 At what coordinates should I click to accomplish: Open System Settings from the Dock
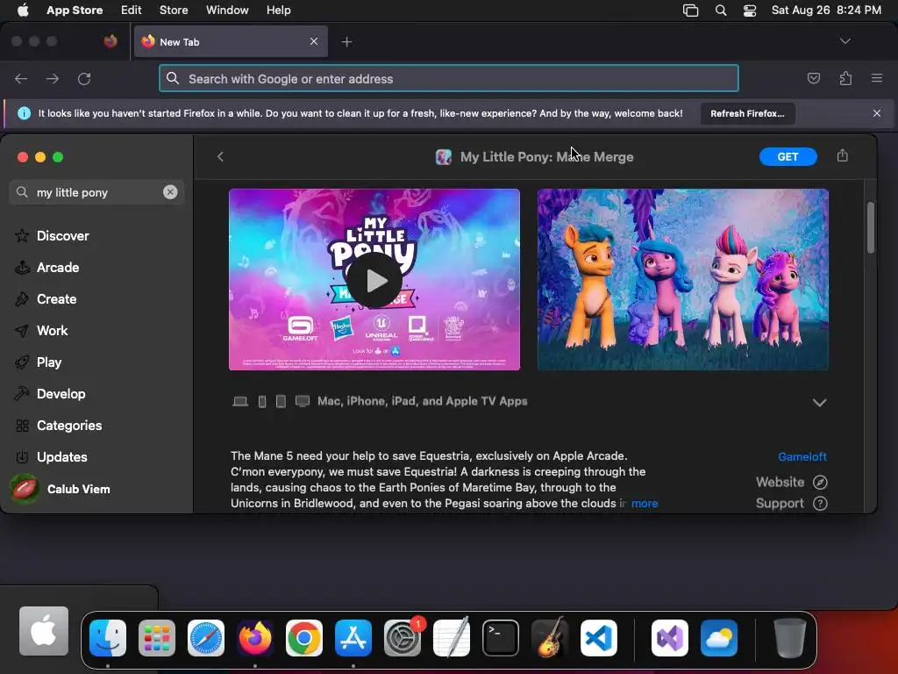(402, 637)
